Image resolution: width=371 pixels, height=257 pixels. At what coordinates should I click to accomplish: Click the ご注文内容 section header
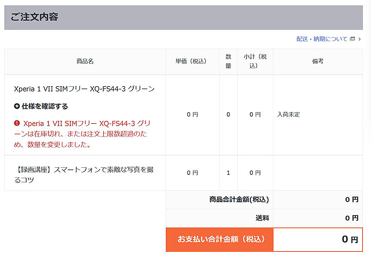tap(35, 17)
